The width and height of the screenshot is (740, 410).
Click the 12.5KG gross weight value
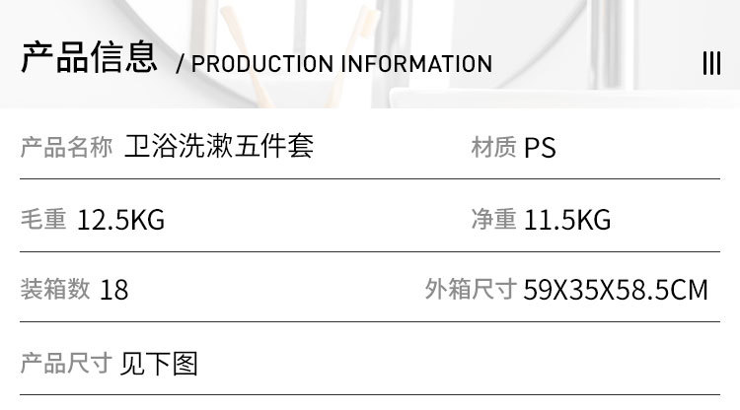[120, 220]
